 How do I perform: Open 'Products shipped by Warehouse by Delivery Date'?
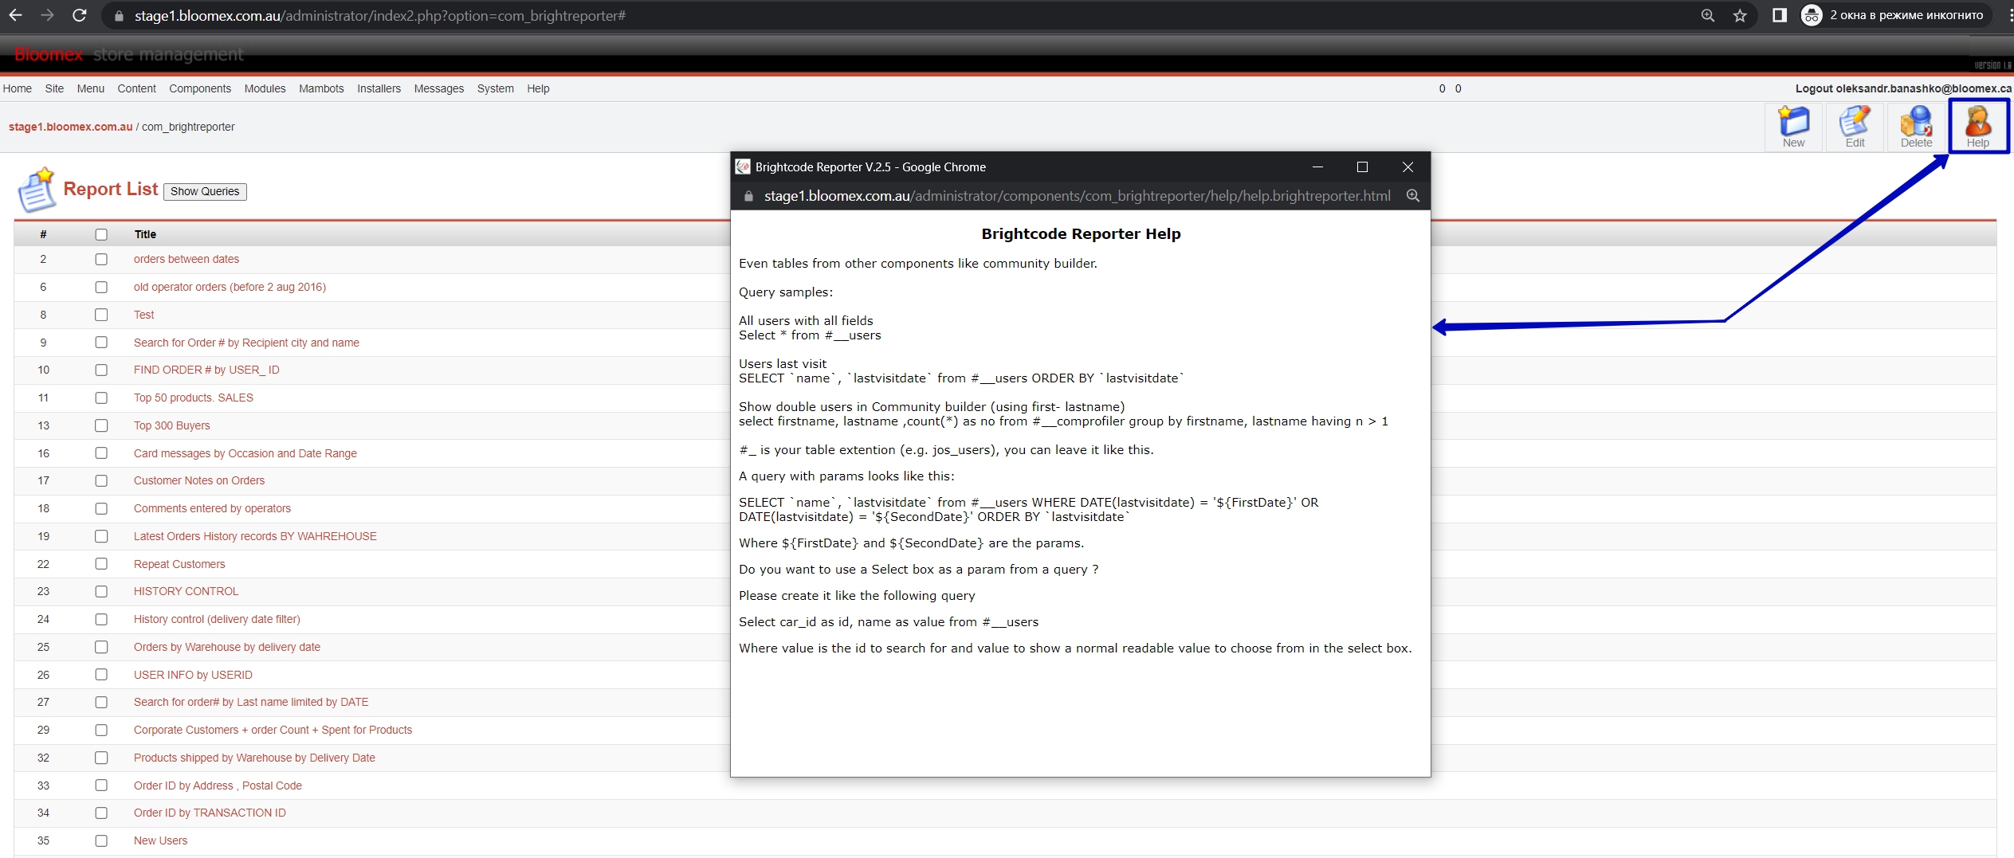pos(254,758)
